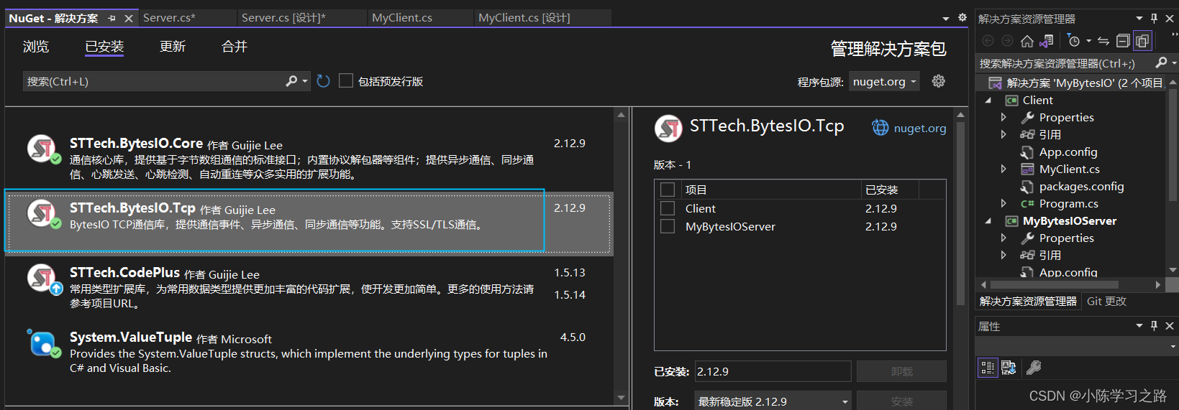Click the nuget.org globe icon
The height and width of the screenshot is (410, 1179).
(880, 128)
